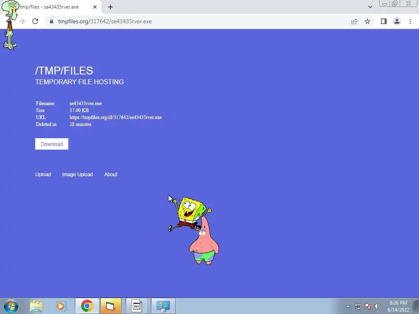Viewport: 419px width, 314px height.
Task: Show hidden tray icons arrow
Action: pyautogui.click(x=348, y=306)
